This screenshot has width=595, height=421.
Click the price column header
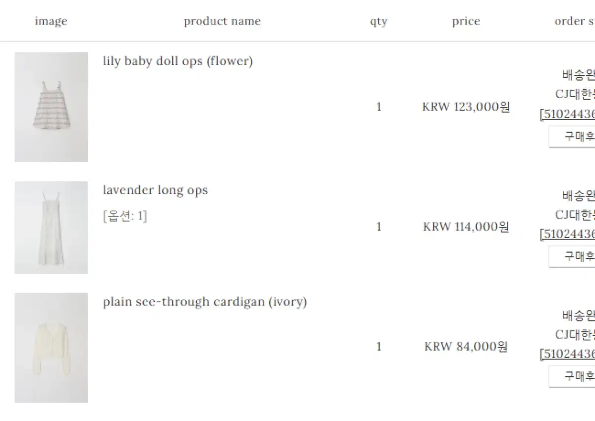tap(466, 21)
